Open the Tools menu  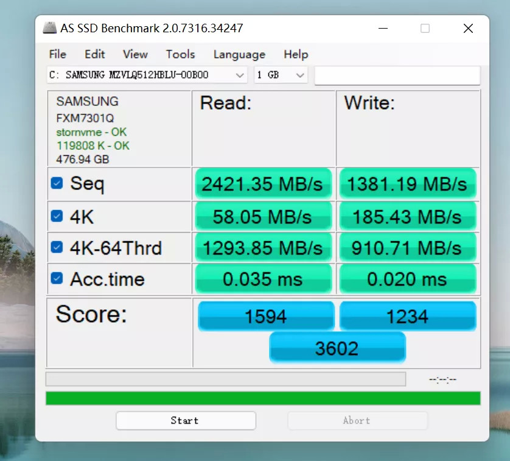click(181, 54)
